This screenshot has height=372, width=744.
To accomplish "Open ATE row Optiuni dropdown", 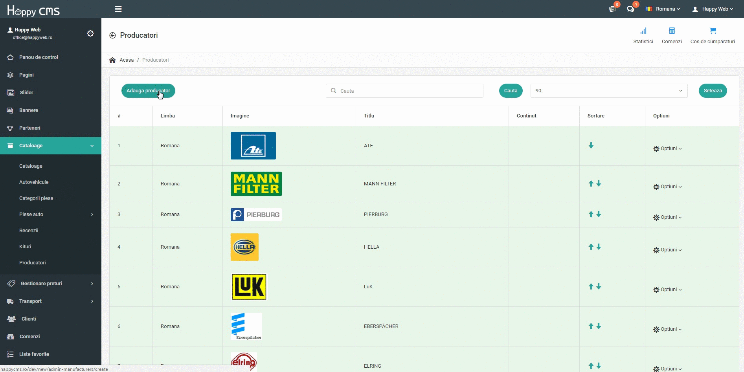I will [667, 148].
